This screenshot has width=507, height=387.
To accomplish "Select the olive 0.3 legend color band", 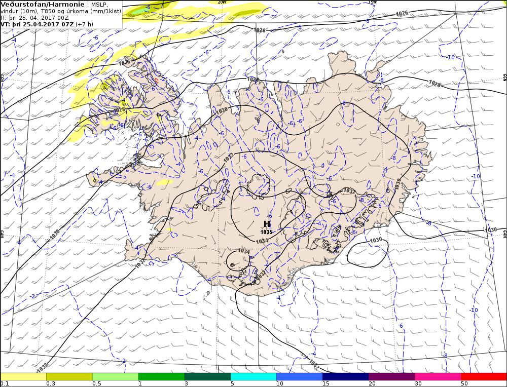I will 69,377.
